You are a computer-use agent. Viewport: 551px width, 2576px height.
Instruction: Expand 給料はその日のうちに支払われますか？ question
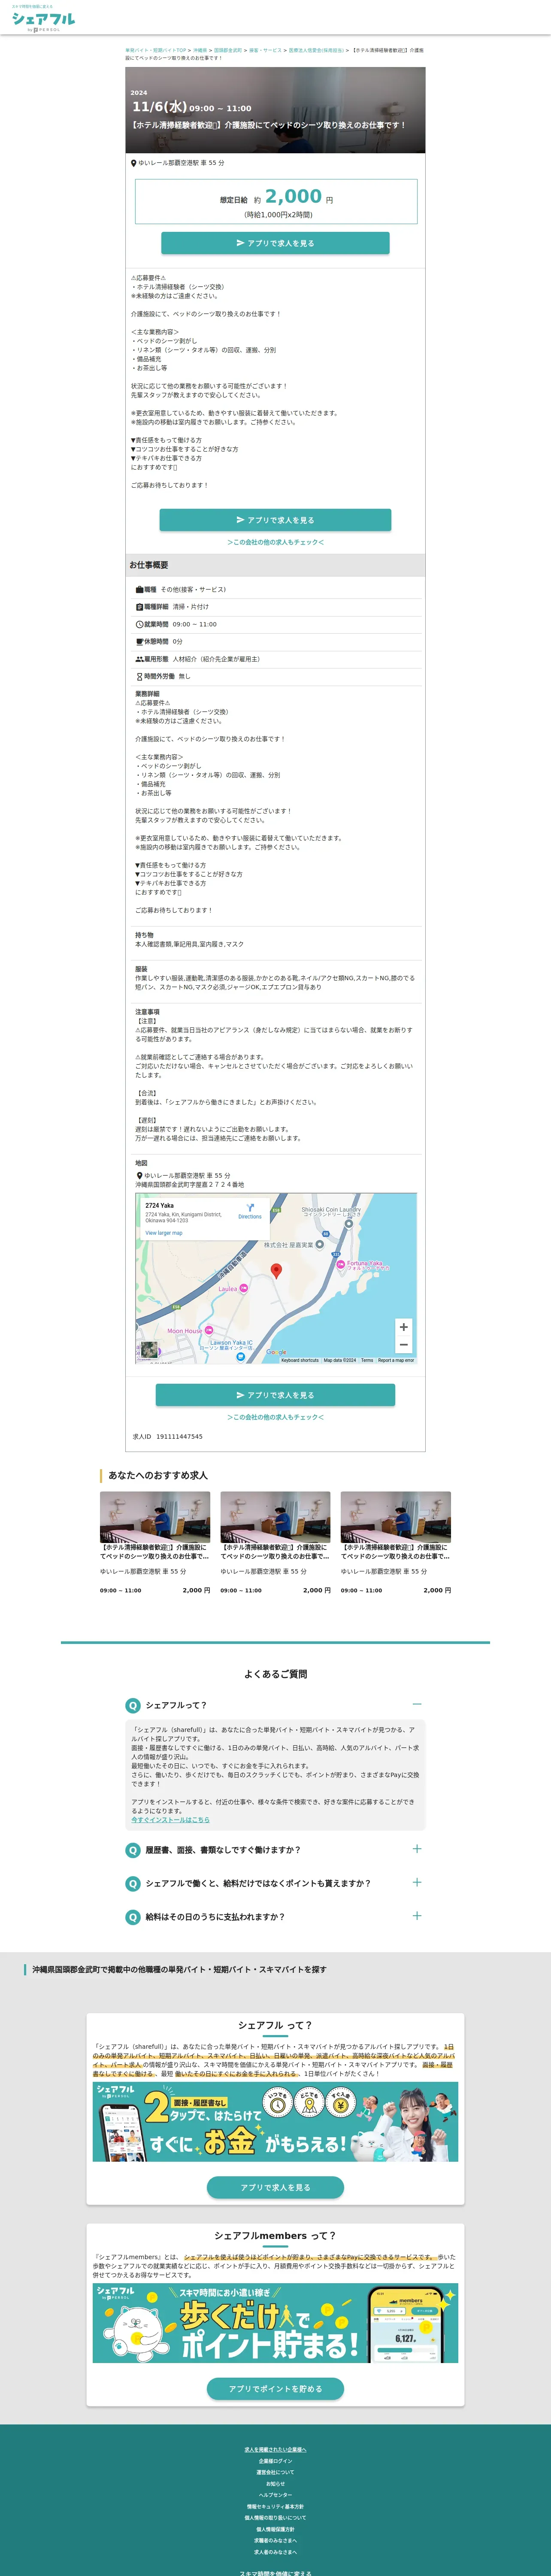[x=417, y=1916]
